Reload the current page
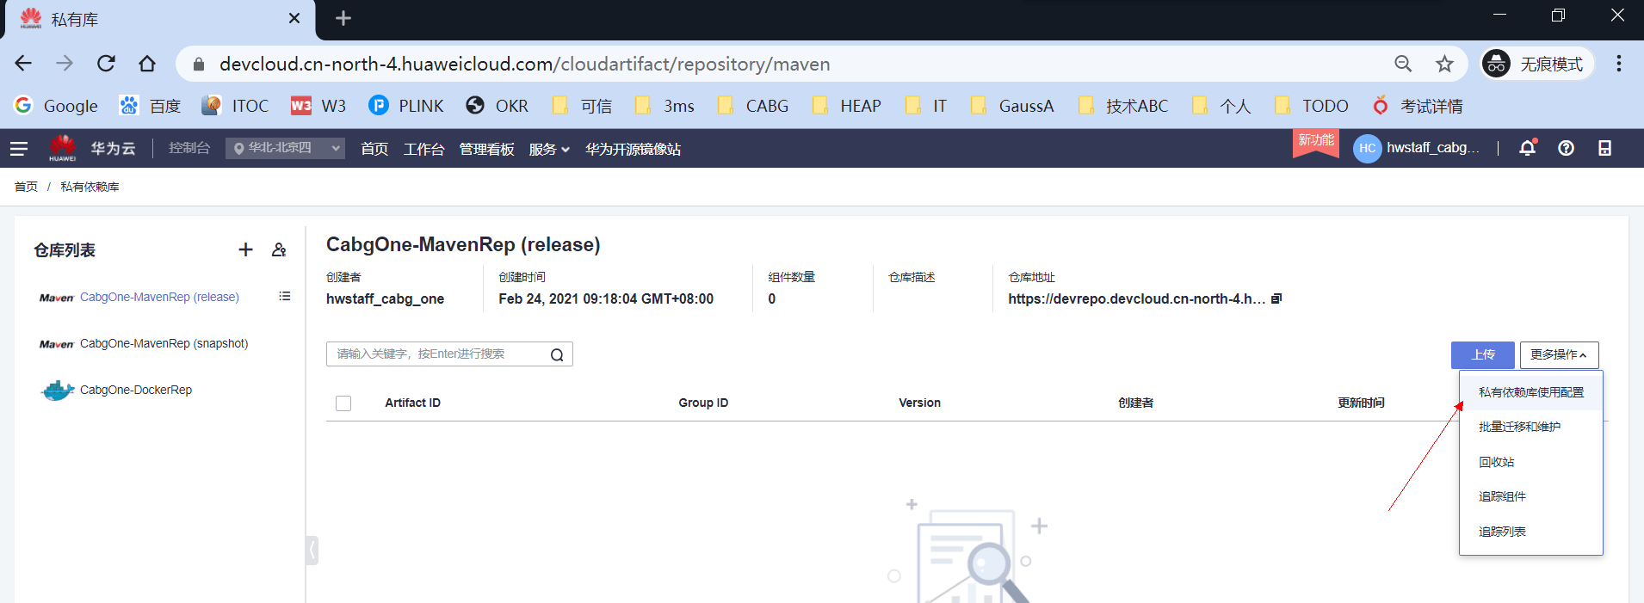Screen dimensions: 1644x603 coord(106,64)
